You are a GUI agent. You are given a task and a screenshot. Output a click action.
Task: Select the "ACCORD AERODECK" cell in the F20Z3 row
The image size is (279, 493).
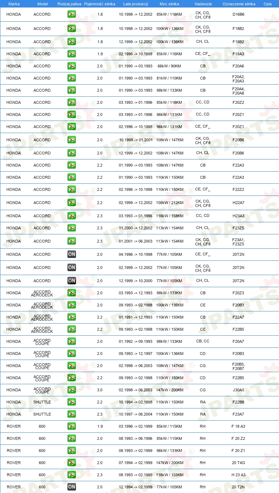[x=42, y=294]
